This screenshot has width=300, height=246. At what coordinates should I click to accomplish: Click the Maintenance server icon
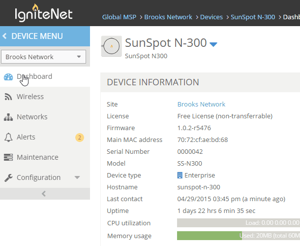click(x=8, y=157)
